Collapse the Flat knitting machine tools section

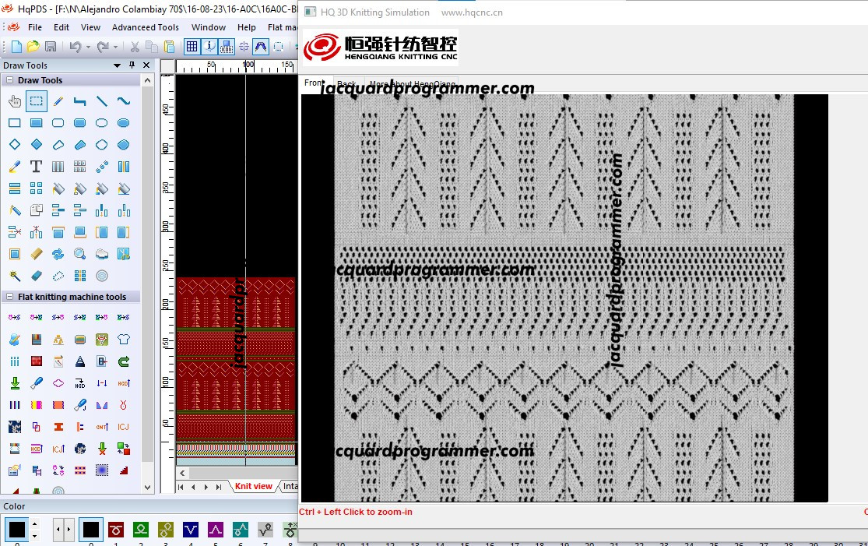[9, 297]
